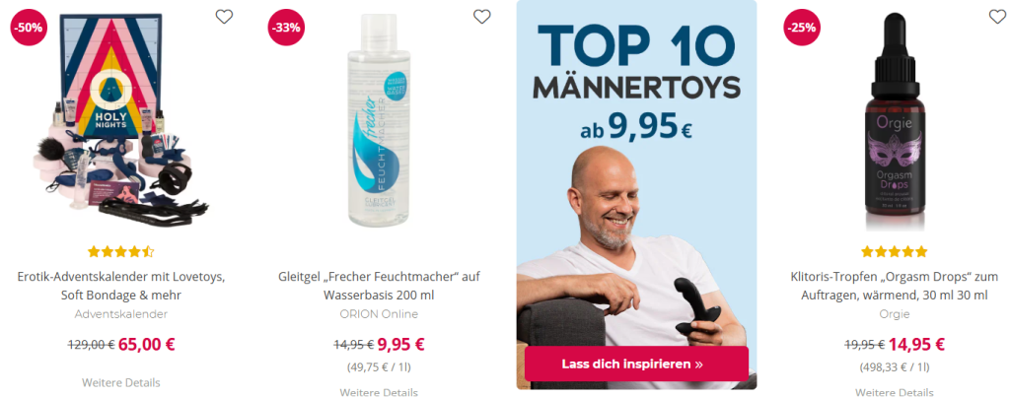
Task: Open five-star rating of Orgasm Drops
Action: (894, 251)
